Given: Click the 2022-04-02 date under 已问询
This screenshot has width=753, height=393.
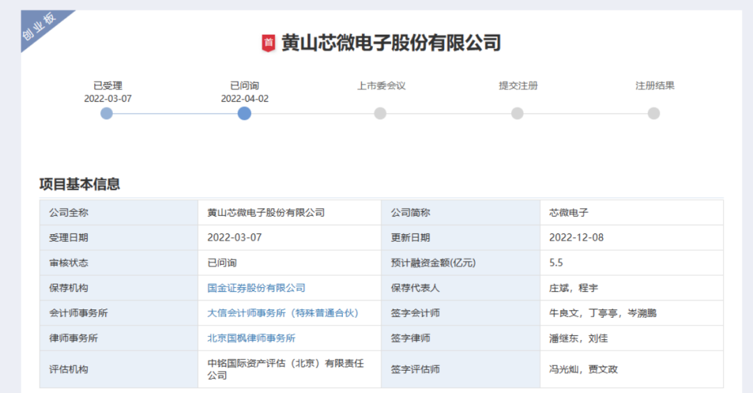Looking at the screenshot, I should 244,99.
